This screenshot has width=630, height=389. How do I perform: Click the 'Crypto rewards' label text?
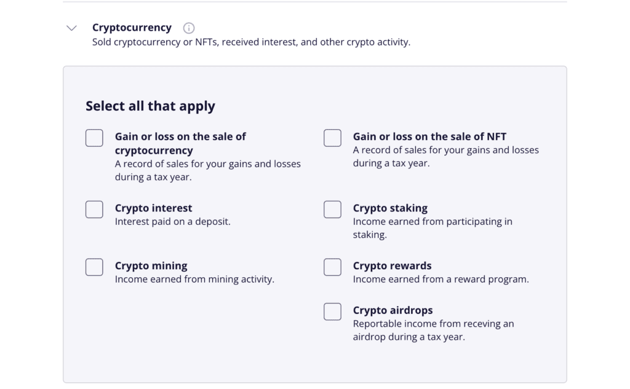point(392,265)
